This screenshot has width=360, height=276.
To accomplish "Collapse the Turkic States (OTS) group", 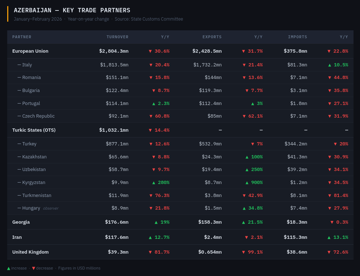I will coord(34,130).
